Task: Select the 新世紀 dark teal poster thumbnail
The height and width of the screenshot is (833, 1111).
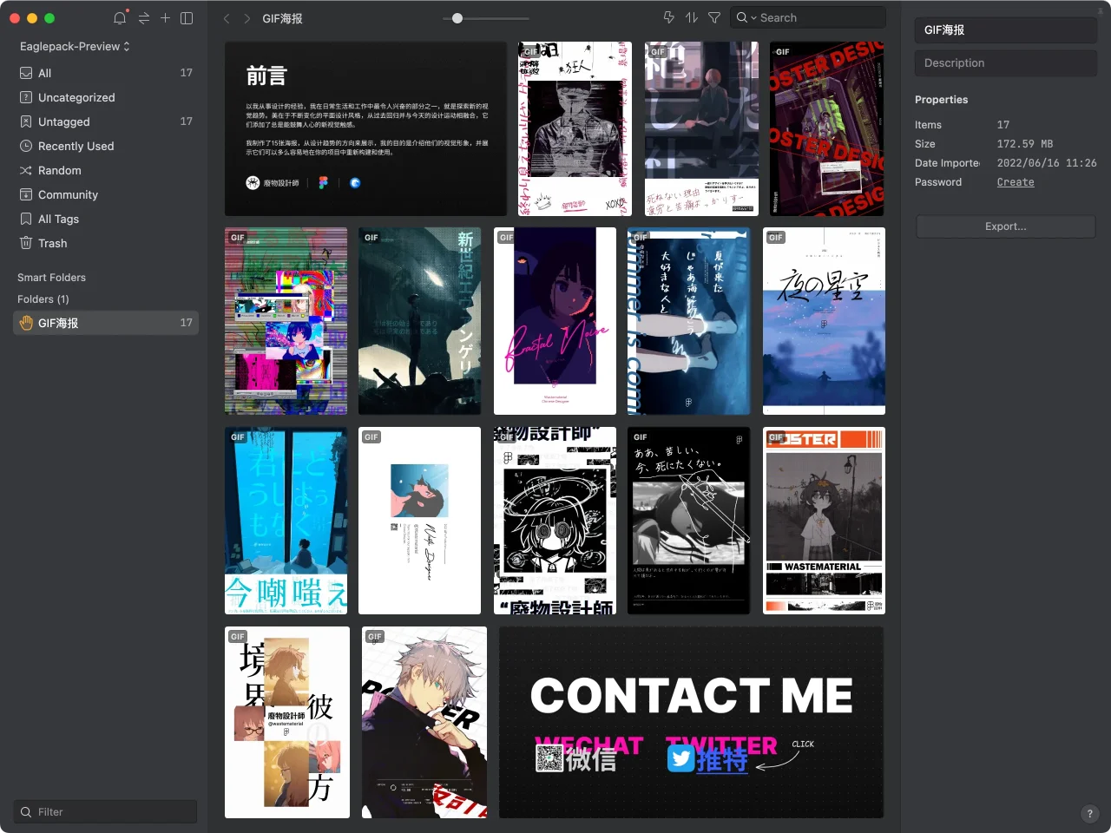Action: pyautogui.click(x=419, y=321)
